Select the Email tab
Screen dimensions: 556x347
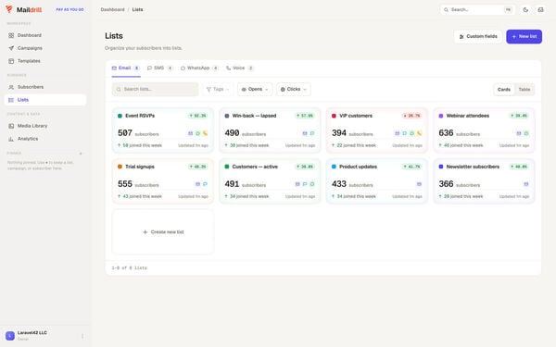[x=126, y=68]
